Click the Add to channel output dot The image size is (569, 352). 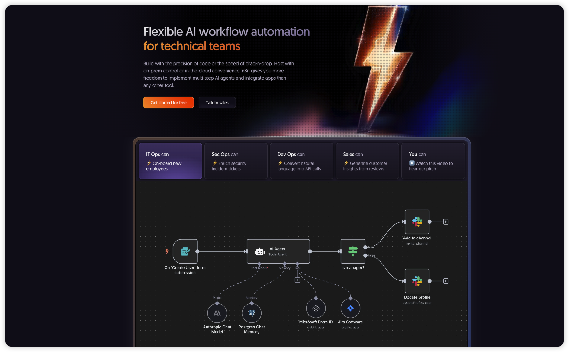(x=429, y=222)
